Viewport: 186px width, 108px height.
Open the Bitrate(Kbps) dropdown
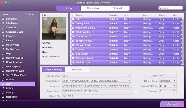point(168,81)
